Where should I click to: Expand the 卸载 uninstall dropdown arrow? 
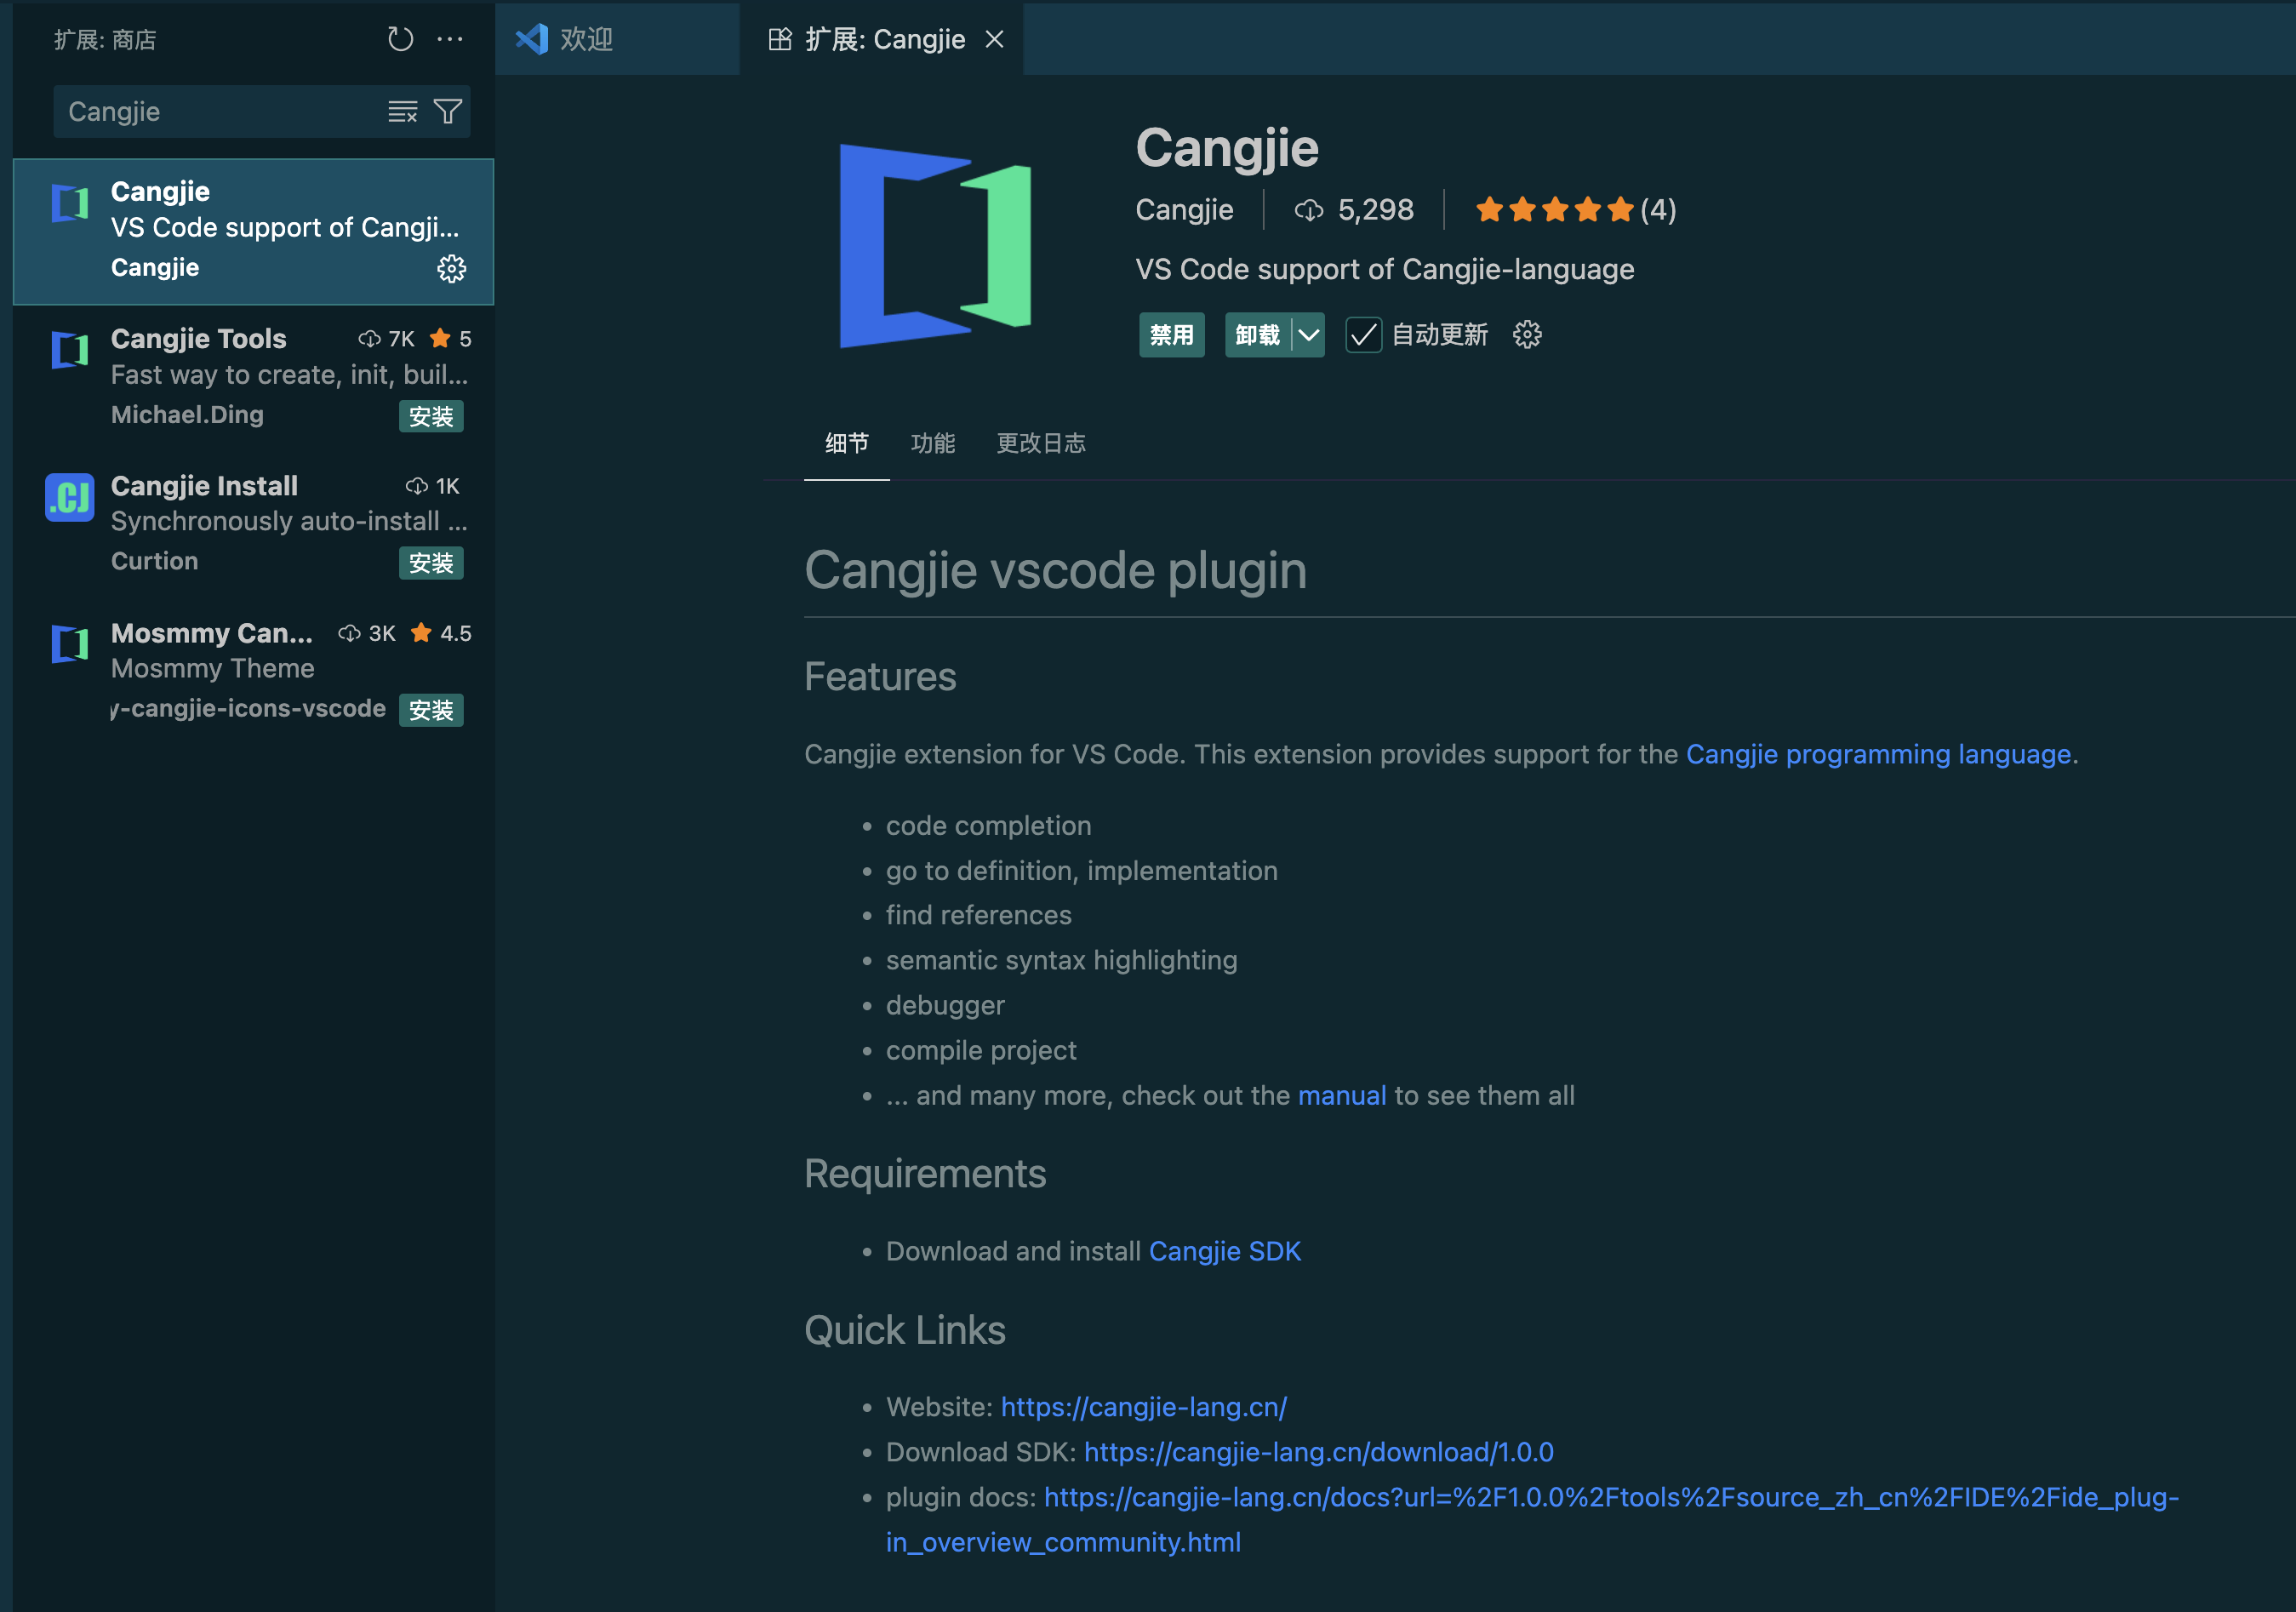click(1309, 335)
